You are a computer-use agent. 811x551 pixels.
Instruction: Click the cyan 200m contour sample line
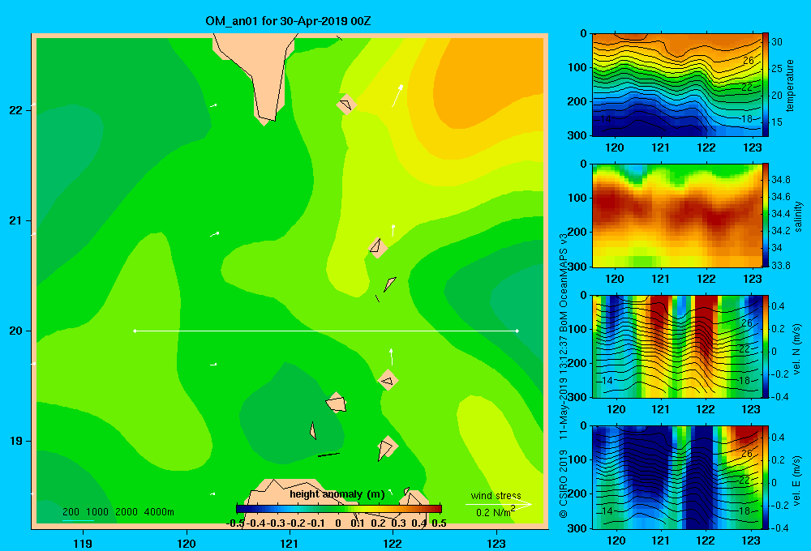pyautogui.click(x=78, y=520)
